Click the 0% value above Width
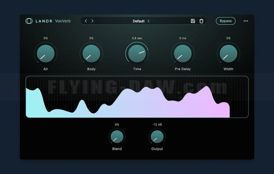This screenshot has width=274, height=174. (x=228, y=38)
